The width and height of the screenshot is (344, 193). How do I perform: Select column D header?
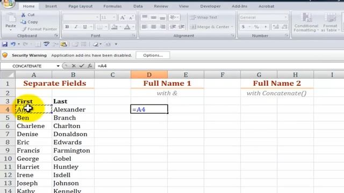(x=149, y=75)
